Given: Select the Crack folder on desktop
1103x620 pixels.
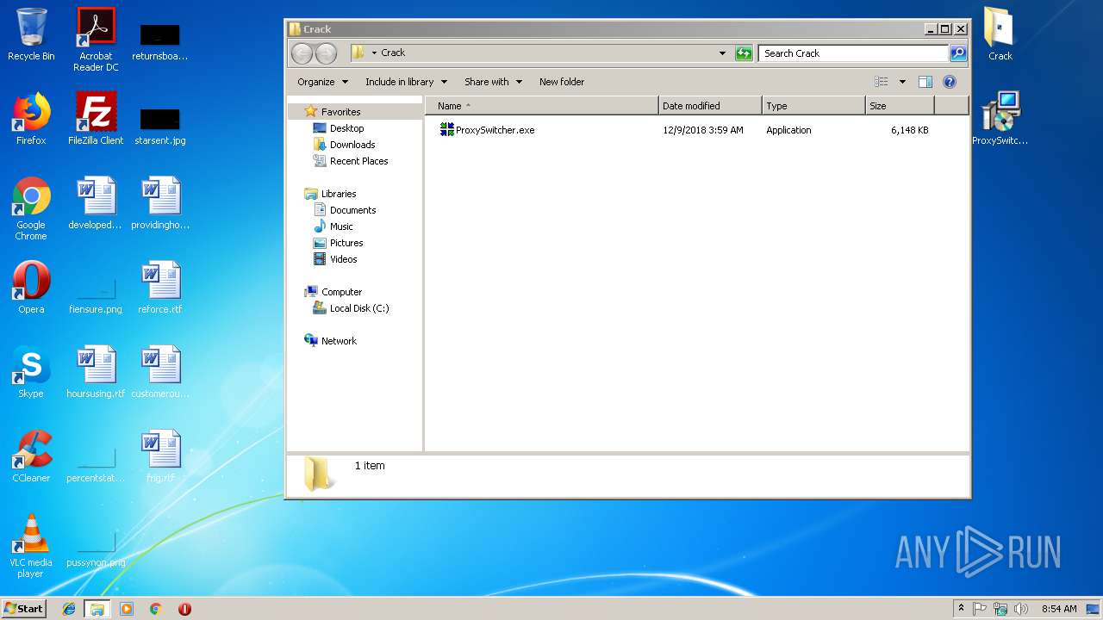Looking at the screenshot, I should point(1000,34).
